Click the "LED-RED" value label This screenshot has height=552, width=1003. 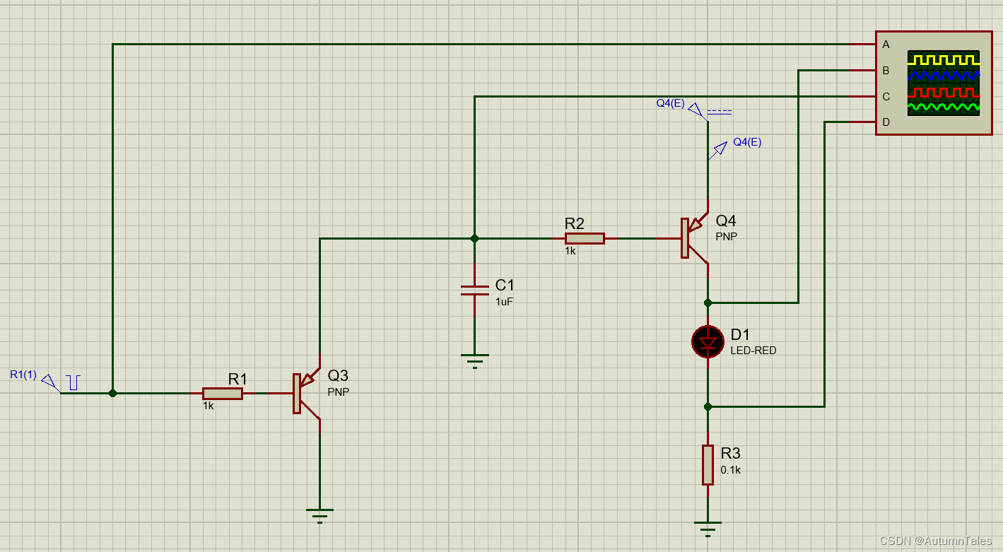753,351
